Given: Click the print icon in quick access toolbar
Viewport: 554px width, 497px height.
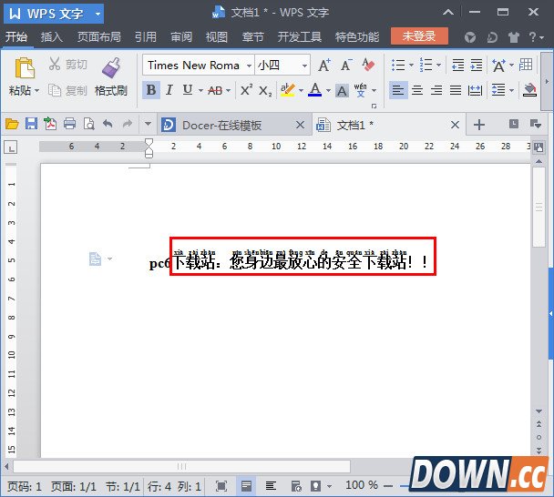Looking at the screenshot, I should (69, 125).
